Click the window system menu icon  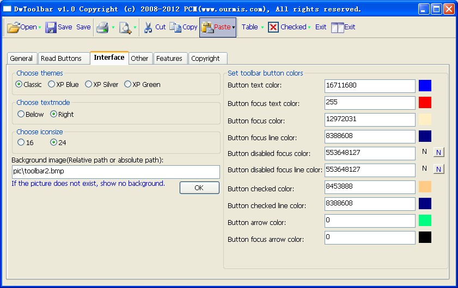click(7, 9)
